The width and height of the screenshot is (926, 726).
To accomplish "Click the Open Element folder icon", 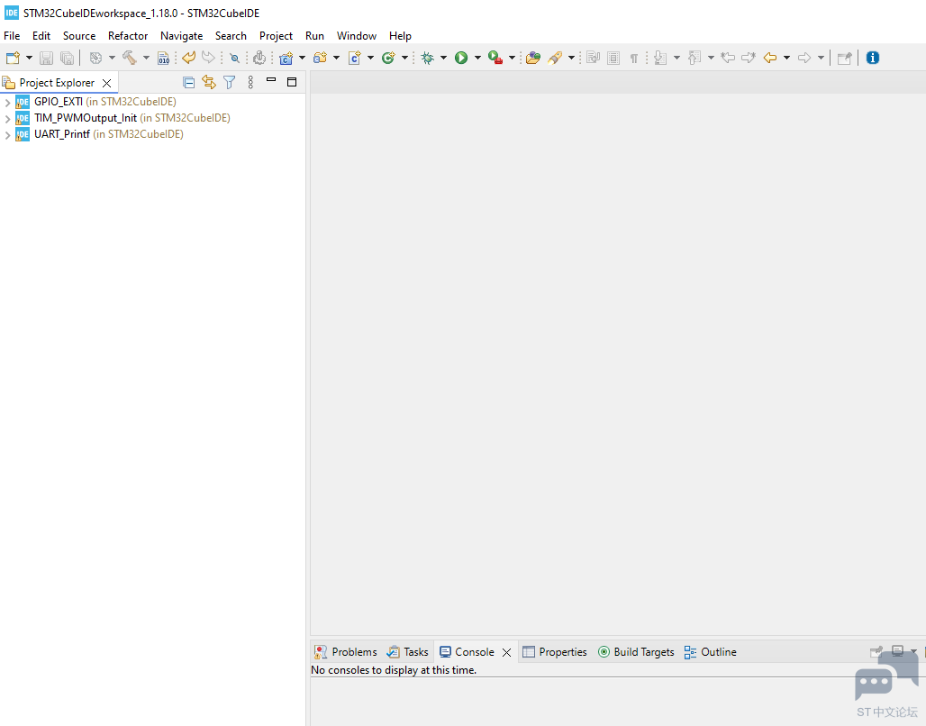I will [533, 58].
